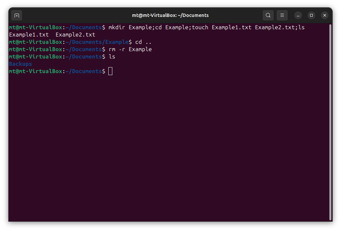Screen dimensions: 341x231
Task: Click Example1.txt in the ls output
Action: coord(29,35)
